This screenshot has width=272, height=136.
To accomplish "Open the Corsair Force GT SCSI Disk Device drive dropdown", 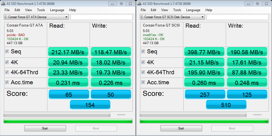I will (x=172, y=17).
